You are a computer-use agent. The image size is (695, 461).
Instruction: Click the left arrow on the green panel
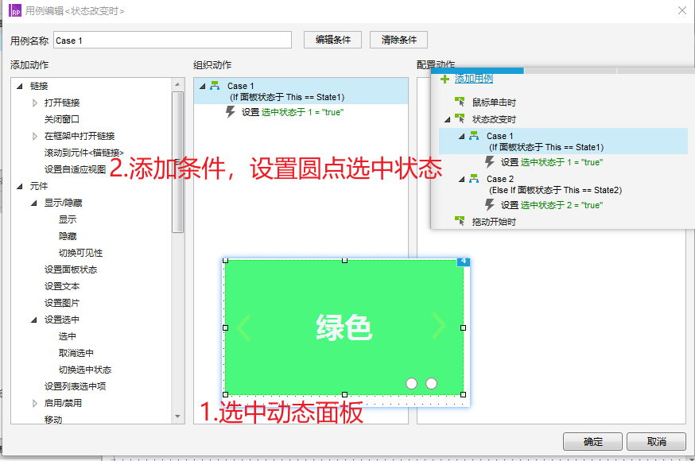pos(244,327)
